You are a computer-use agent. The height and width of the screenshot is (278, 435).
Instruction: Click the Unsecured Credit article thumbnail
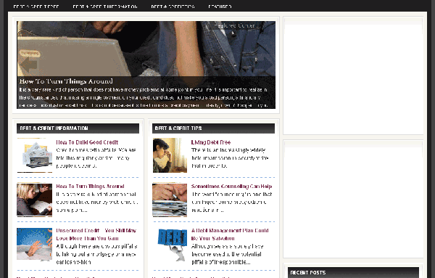[x=34, y=244]
